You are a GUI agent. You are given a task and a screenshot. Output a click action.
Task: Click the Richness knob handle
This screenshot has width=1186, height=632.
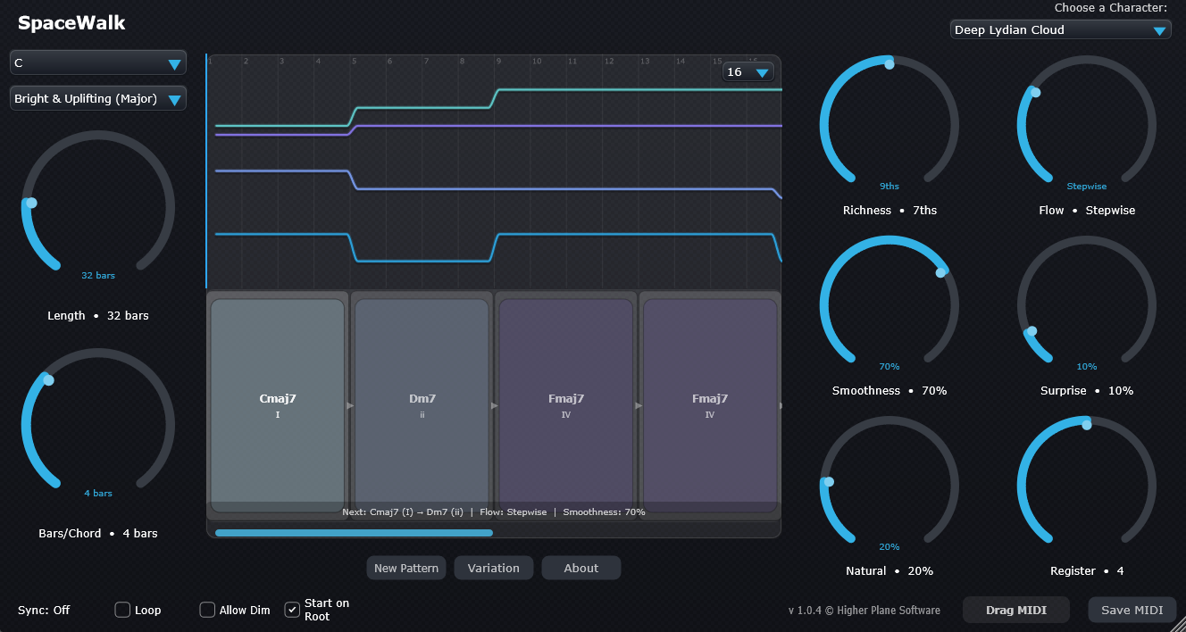(889, 64)
